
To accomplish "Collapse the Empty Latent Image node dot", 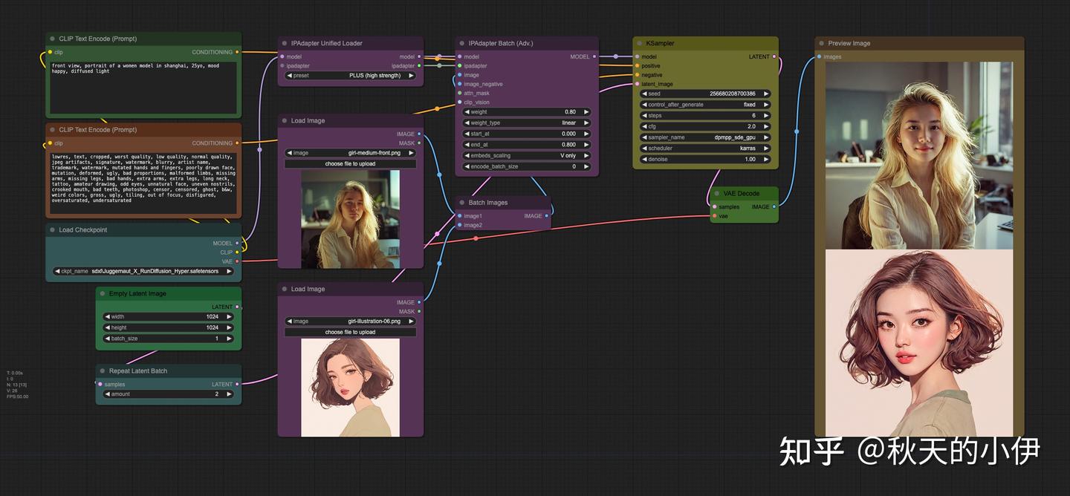I will pyautogui.click(x=102, y=294).
